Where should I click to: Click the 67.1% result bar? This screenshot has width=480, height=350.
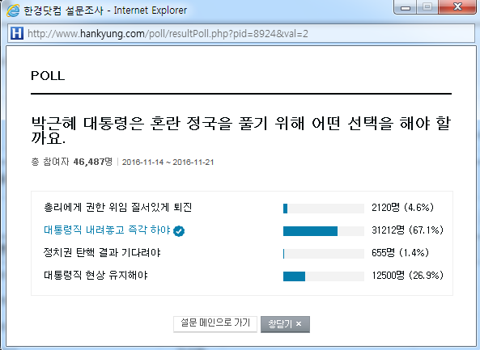coord(324,231)
